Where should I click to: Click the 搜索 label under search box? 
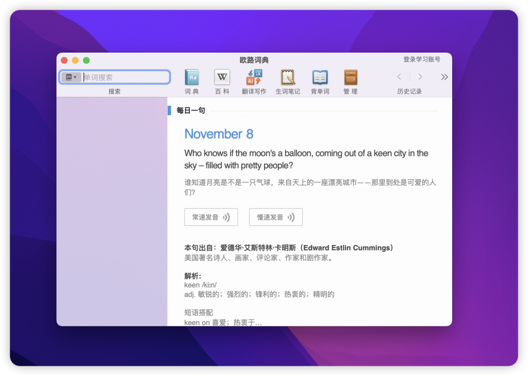coord(114,91)
